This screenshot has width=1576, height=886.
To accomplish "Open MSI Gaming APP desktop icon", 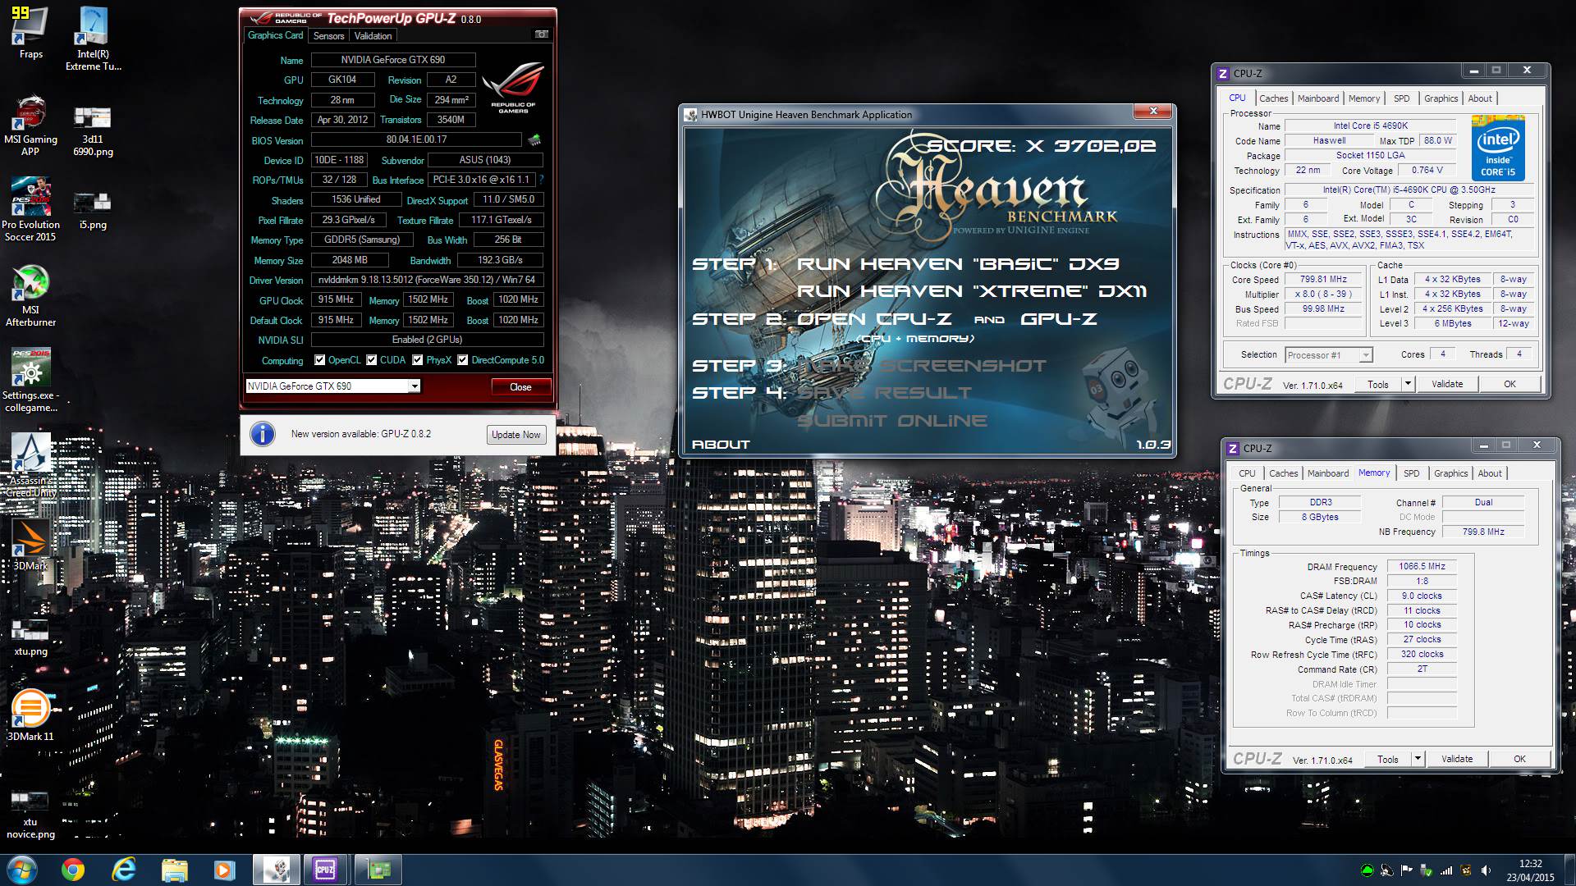I will point(30,126).
